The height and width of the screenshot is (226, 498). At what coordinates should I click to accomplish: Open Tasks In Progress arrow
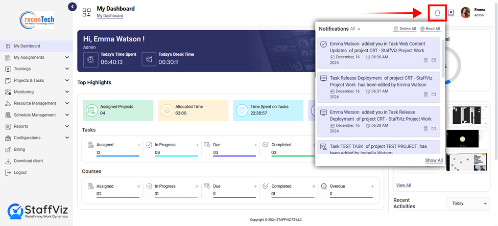tap(197, 145)
